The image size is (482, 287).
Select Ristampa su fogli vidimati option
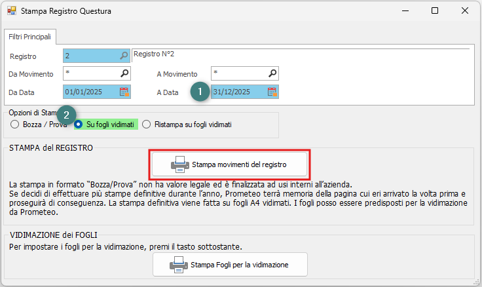pos(147,124)
